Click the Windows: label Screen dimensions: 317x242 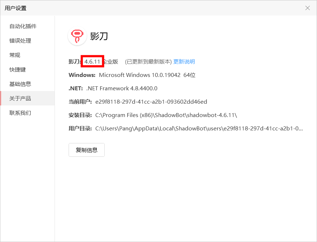tap(82, 75)
